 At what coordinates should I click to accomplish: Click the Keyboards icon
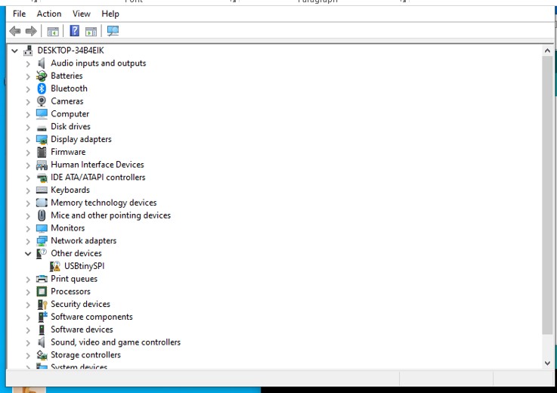coord(42,190)
